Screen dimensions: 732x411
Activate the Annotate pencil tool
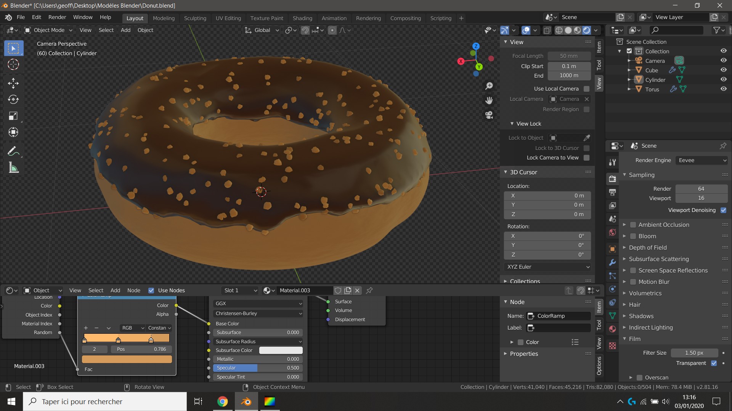tap(13, 151)
